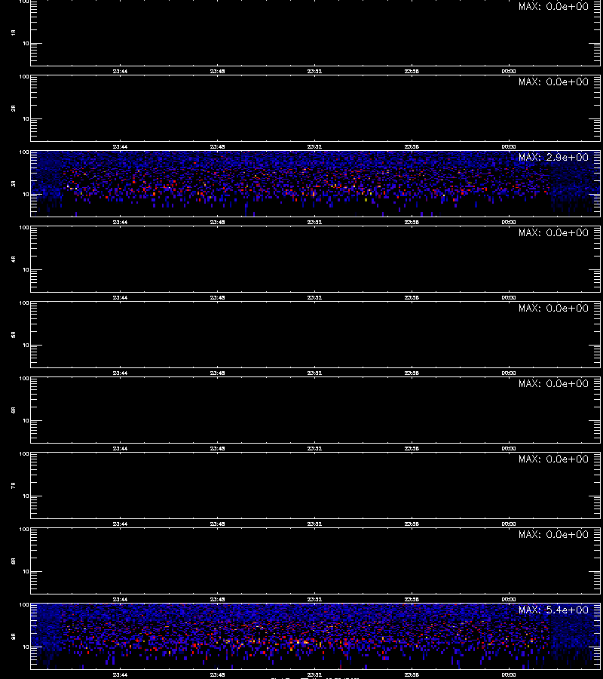Click MAX: 0.0e+00 in the 7R panel

(553, 459)
